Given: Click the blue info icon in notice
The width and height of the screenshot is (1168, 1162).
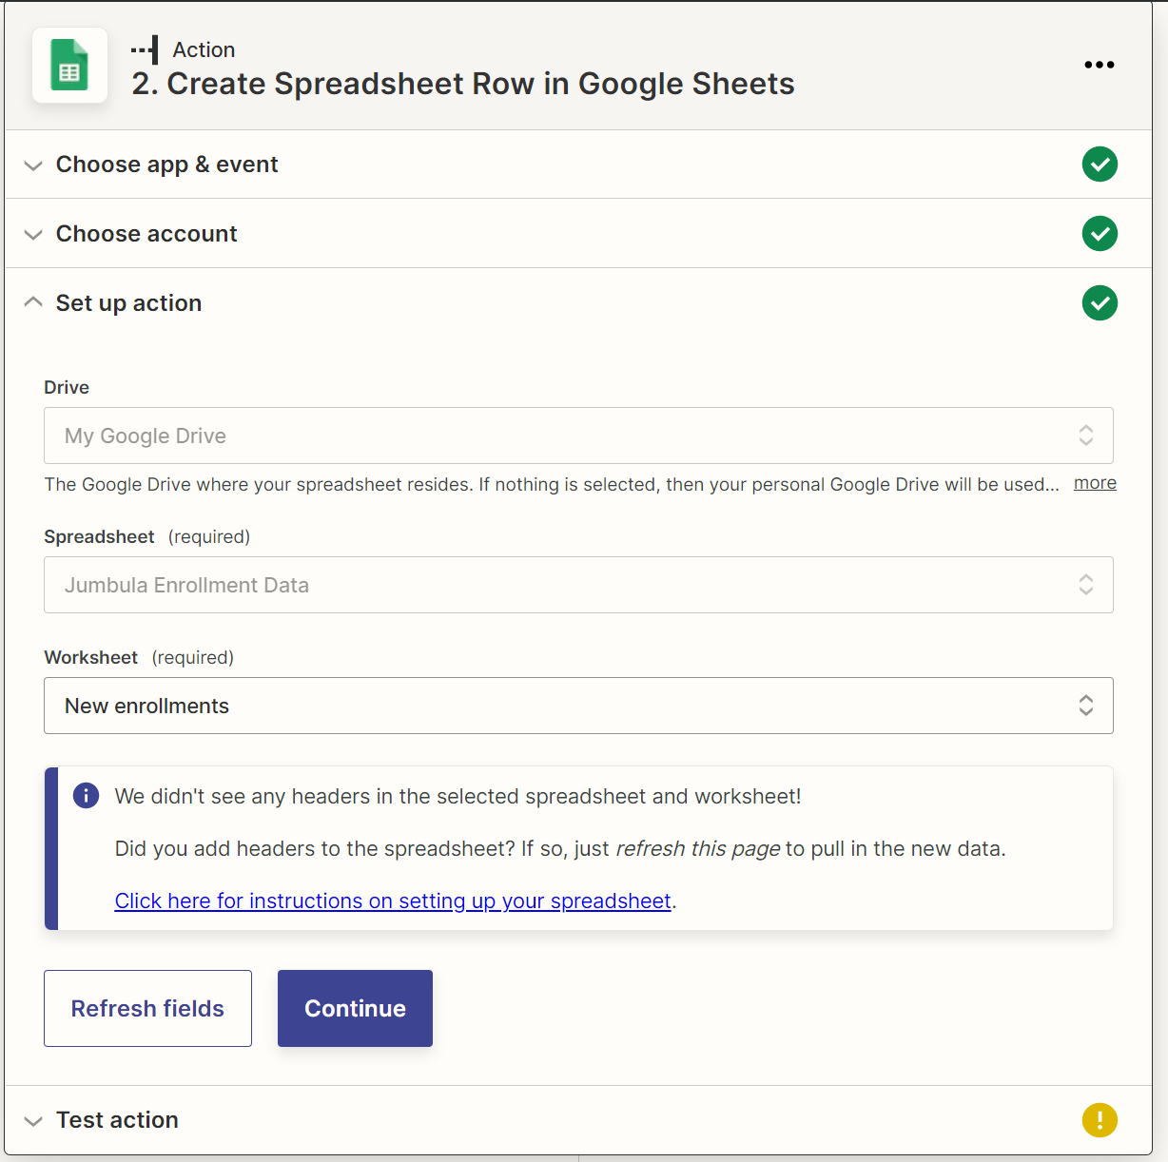Looking at the screenshot, I should tap(86, 796).
